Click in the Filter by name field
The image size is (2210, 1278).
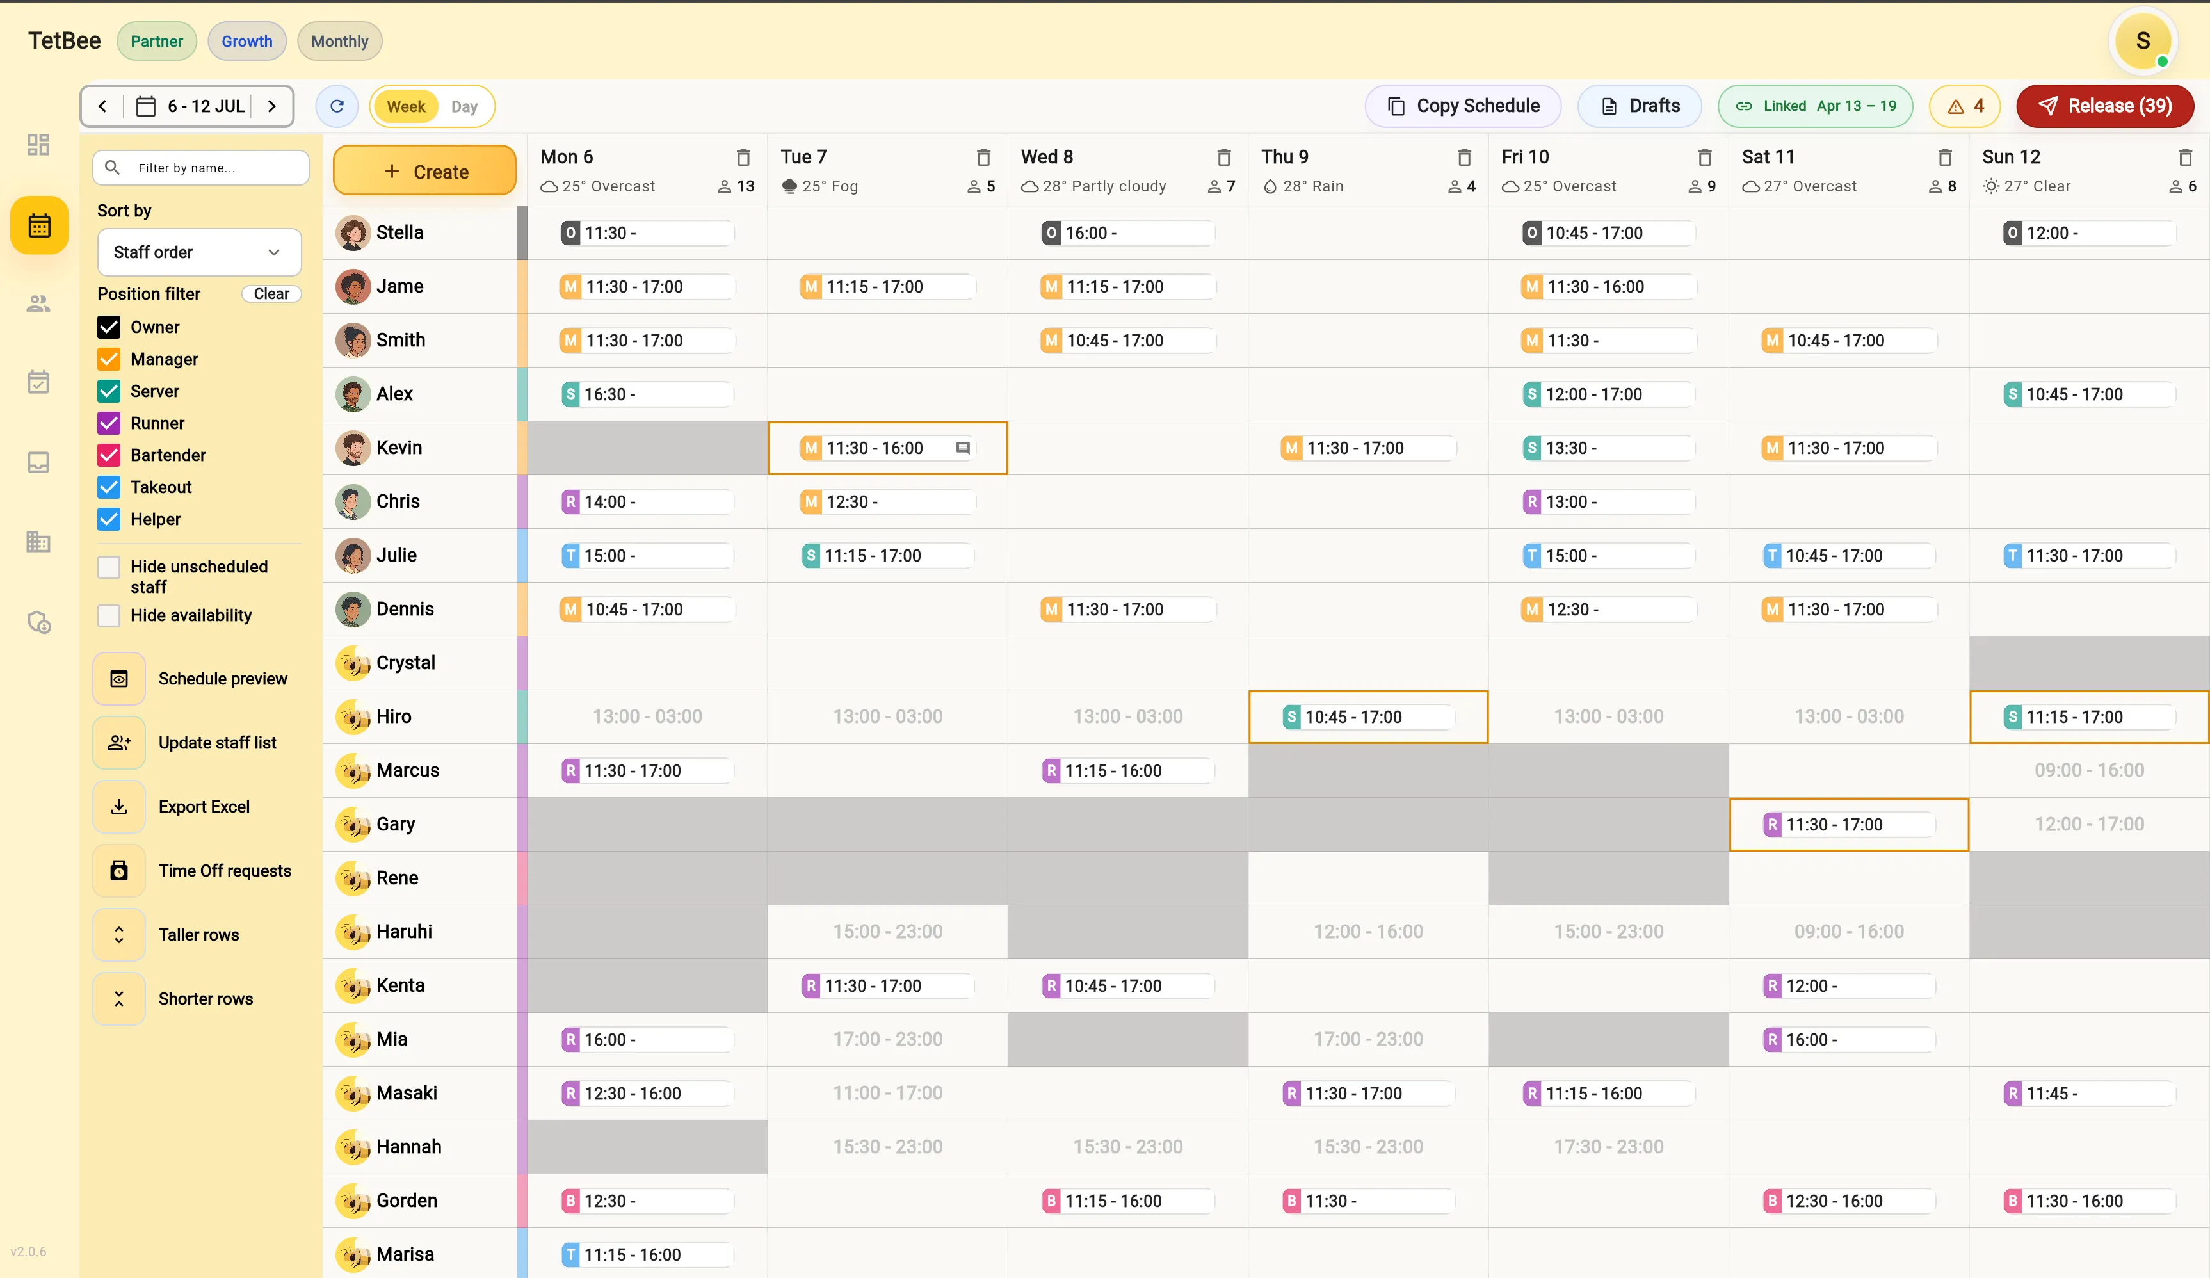pos(201,168)
